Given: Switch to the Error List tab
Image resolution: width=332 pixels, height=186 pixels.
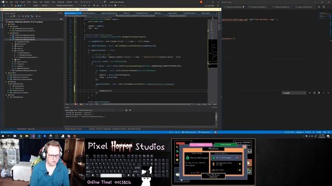Looking at the screenshot, I should (99, 129).
